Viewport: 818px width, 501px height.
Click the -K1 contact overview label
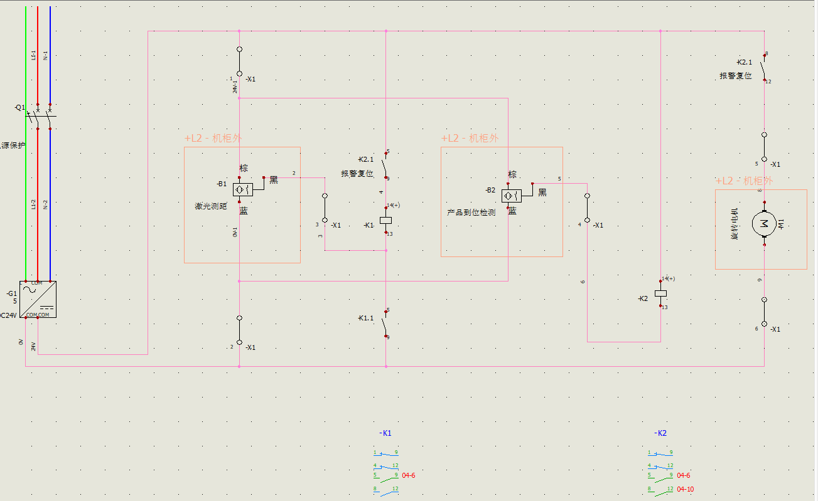click(385, 433)
